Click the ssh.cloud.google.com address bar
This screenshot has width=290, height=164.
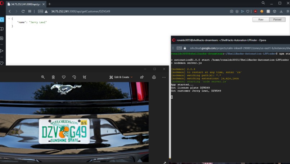coord(240,48)
